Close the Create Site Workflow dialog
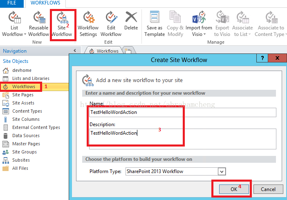 277,58
